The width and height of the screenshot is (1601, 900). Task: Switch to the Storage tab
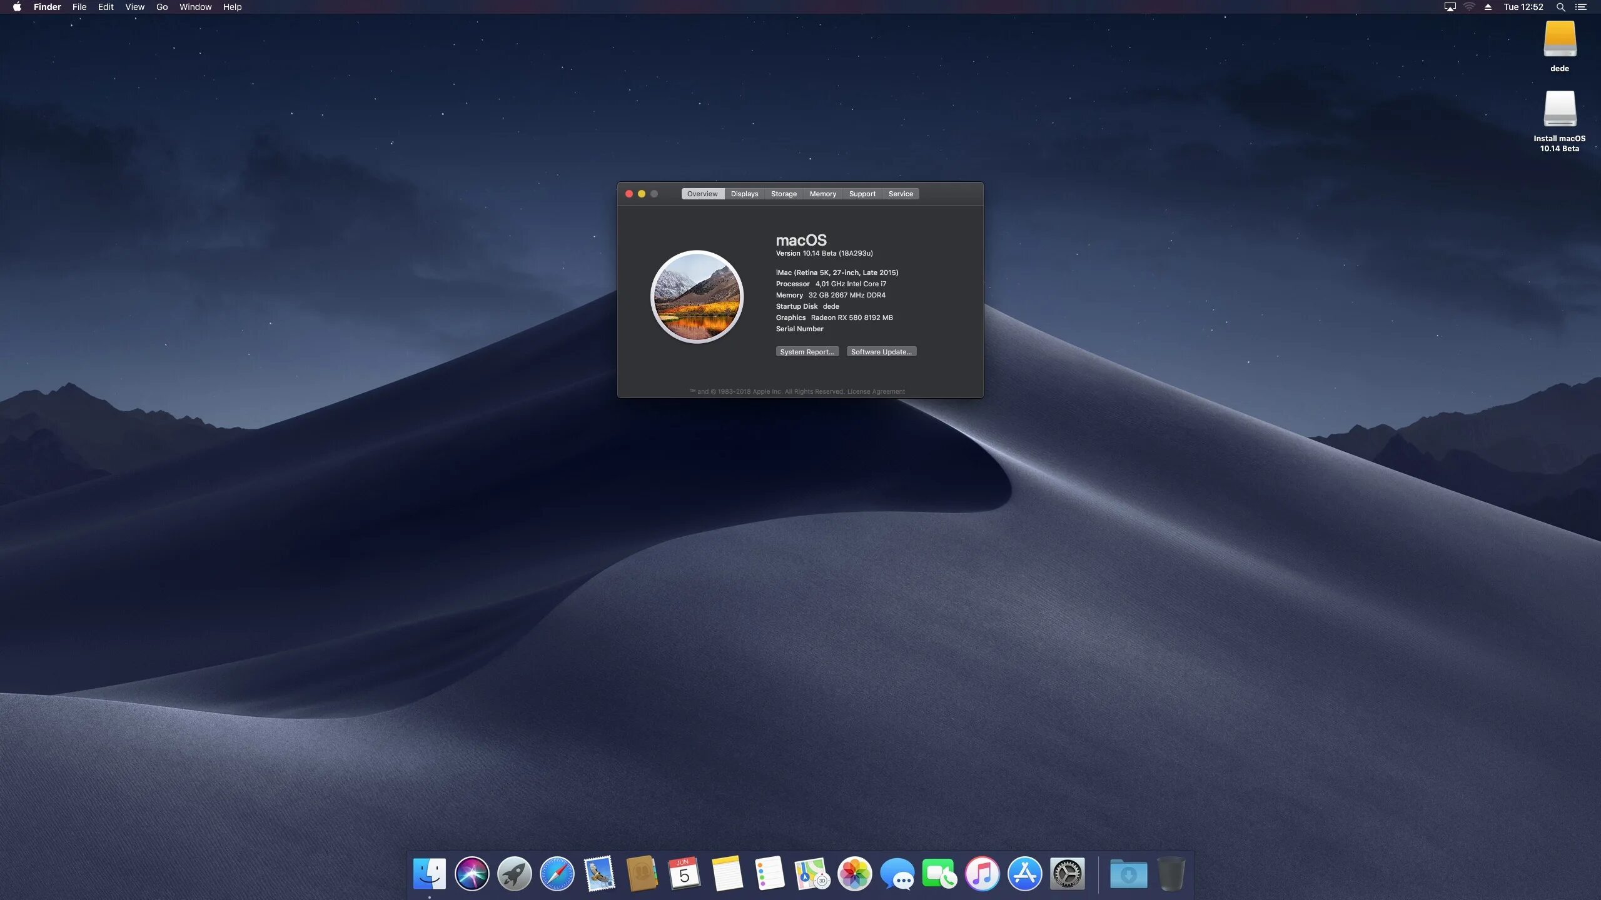pyautogui.click(x=784, y=194)
